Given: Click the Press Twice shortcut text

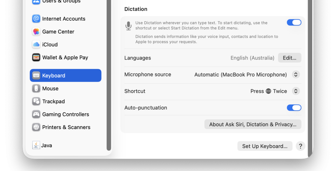Looking at the screenshot, I should click(269, 91).
